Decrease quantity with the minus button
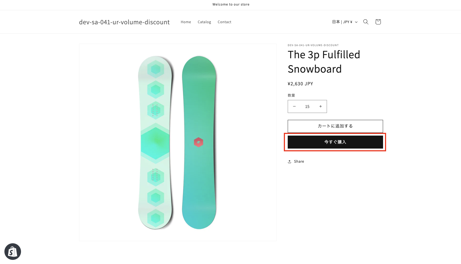The image size is (461, 264). [x=294, y=106]
